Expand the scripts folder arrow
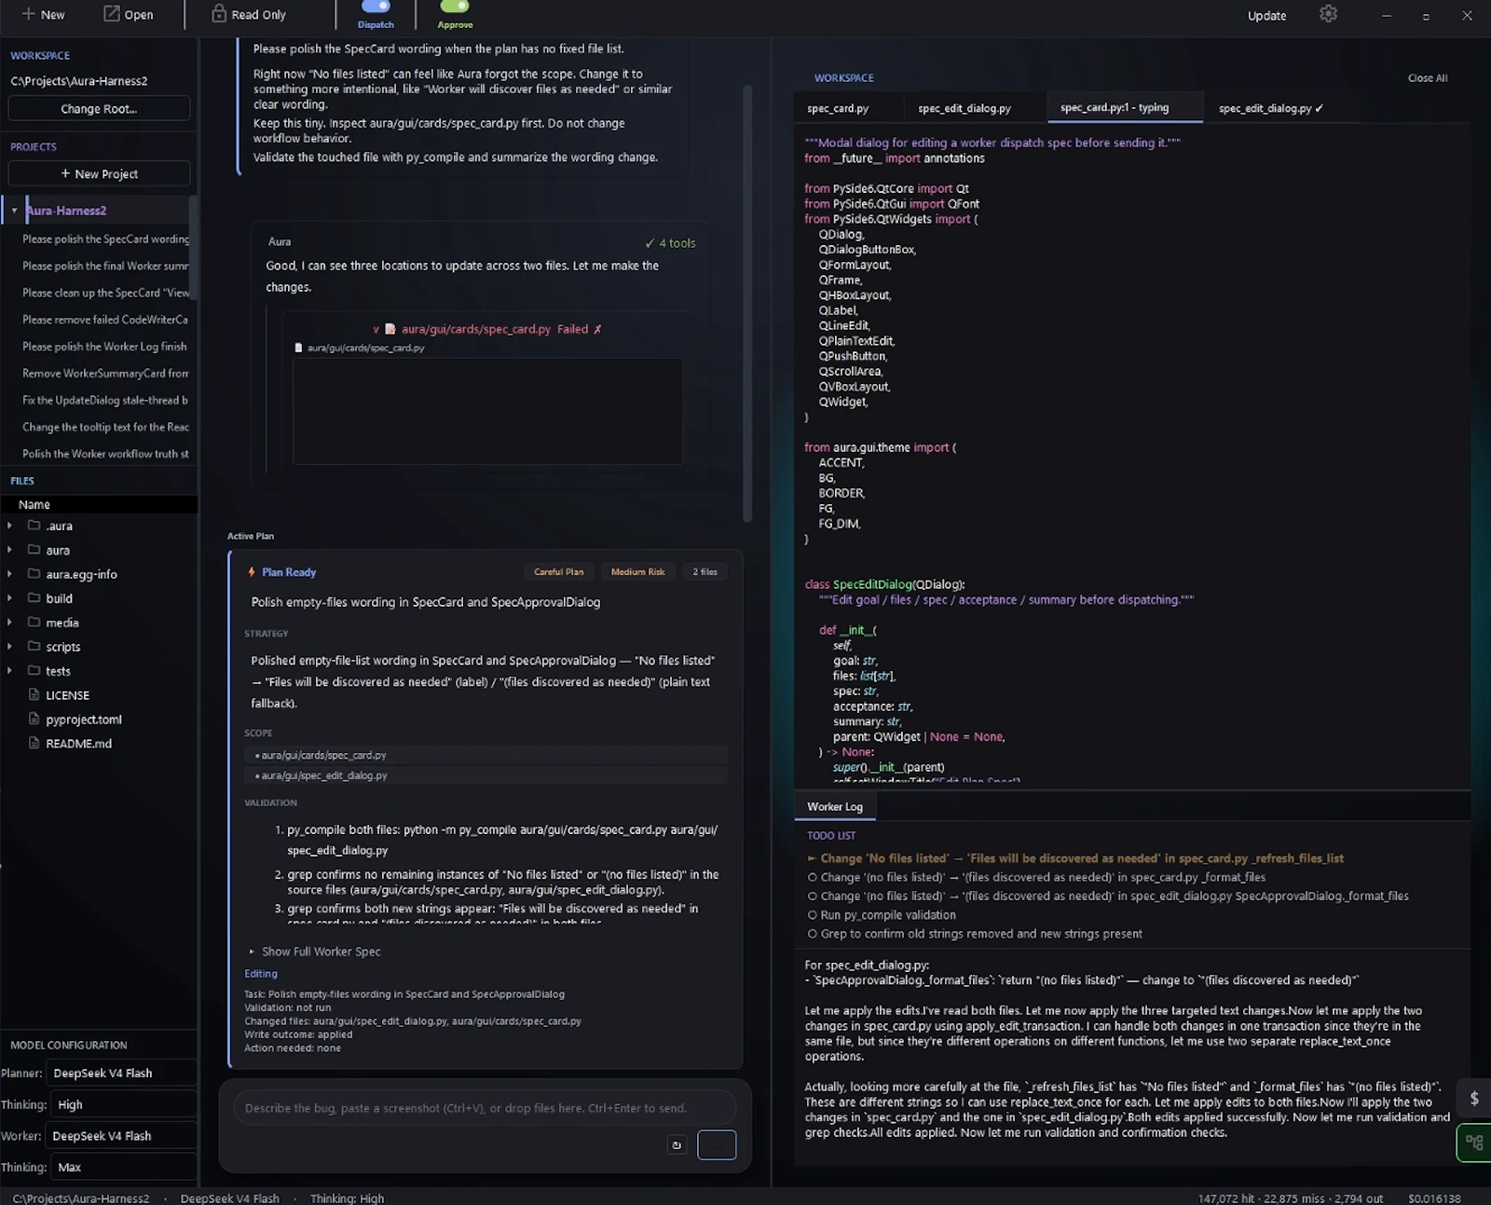This screenshot has height=1205, width=1491. (9, 647)
